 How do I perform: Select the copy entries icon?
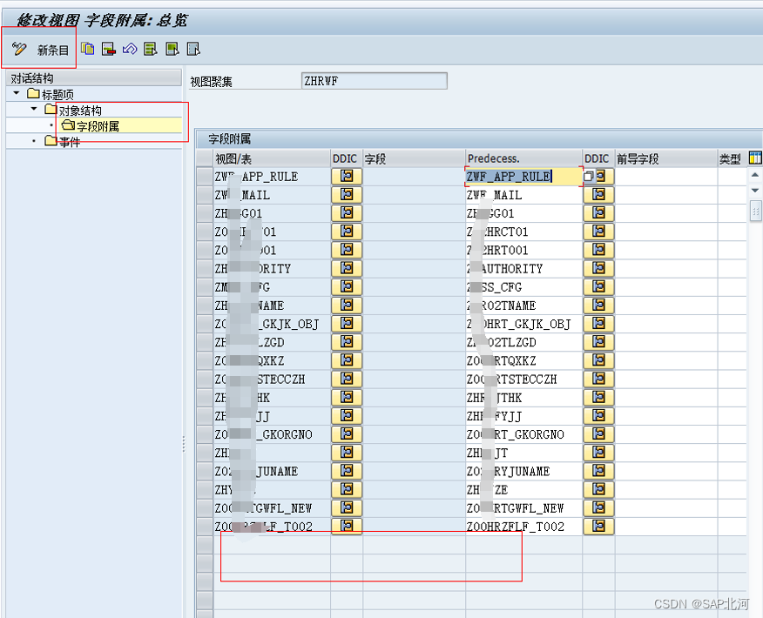88,49
